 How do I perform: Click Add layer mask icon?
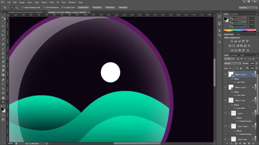(x=236, y=144)
